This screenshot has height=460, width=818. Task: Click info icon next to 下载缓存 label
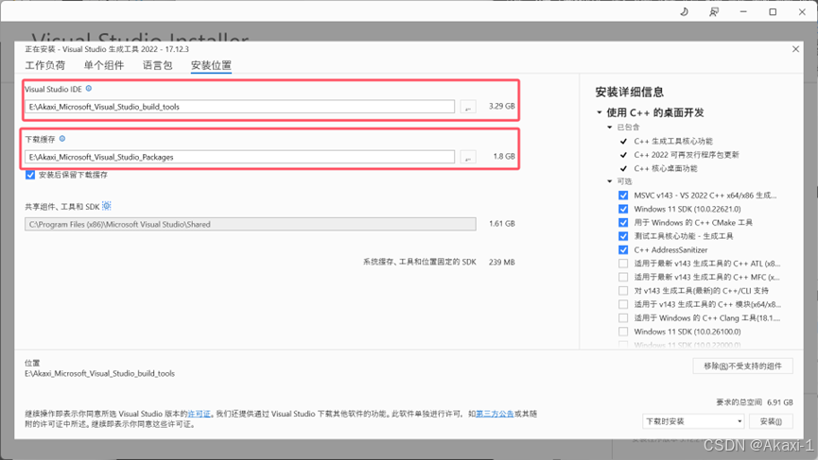click(x=62, y=139)
